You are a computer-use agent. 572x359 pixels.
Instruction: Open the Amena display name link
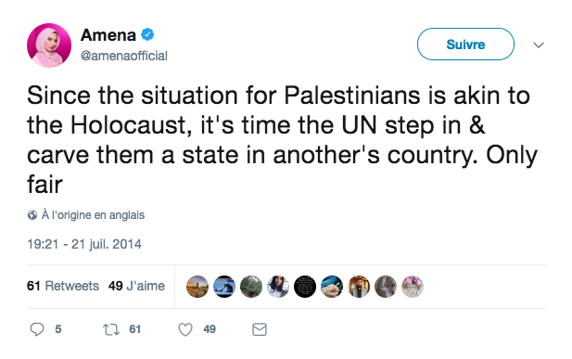108,35
